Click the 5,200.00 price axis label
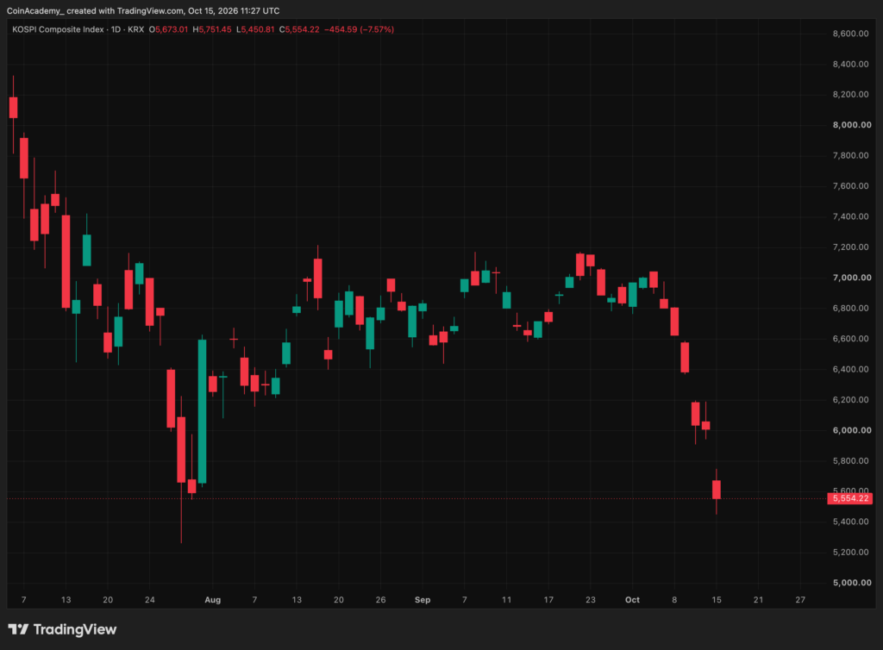The image size is (883, 650). pos(850,552)
